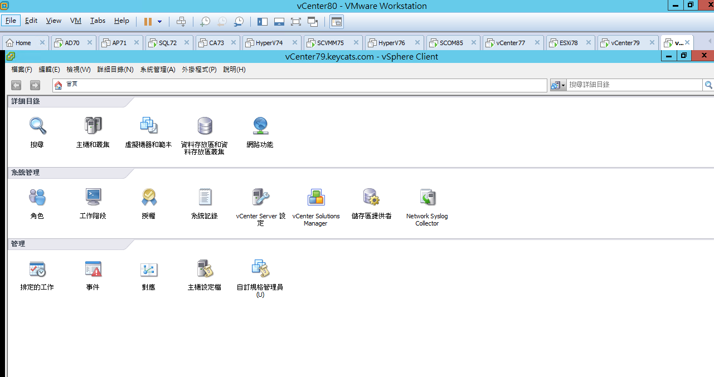Click the vSphere forward navigation arrow

point(35,85)
